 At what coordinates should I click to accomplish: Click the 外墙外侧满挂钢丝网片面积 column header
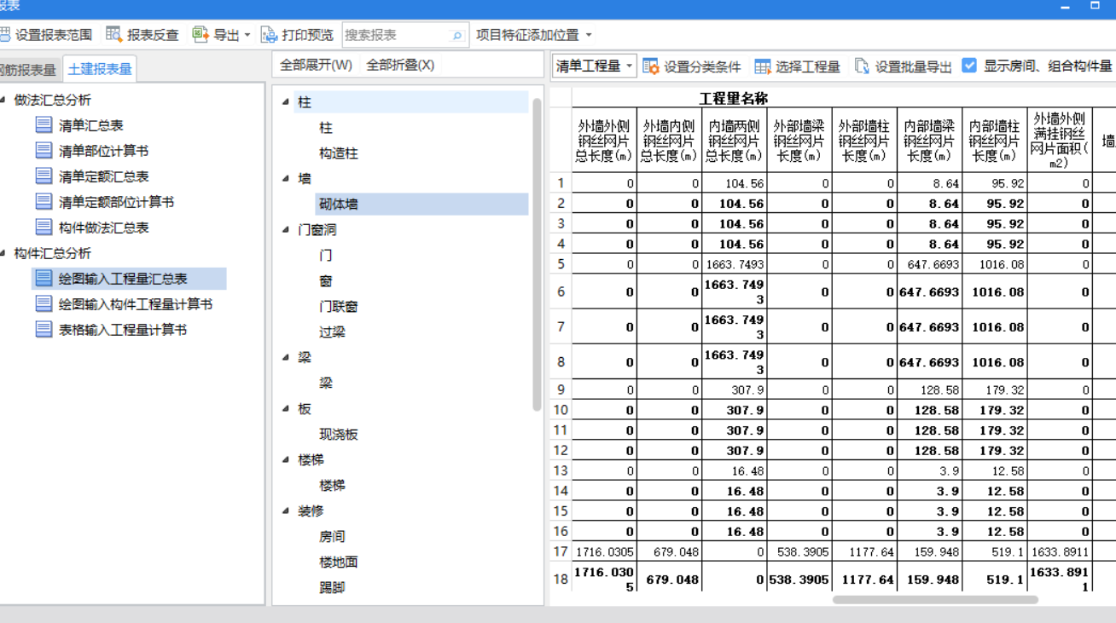(1059, 140)
